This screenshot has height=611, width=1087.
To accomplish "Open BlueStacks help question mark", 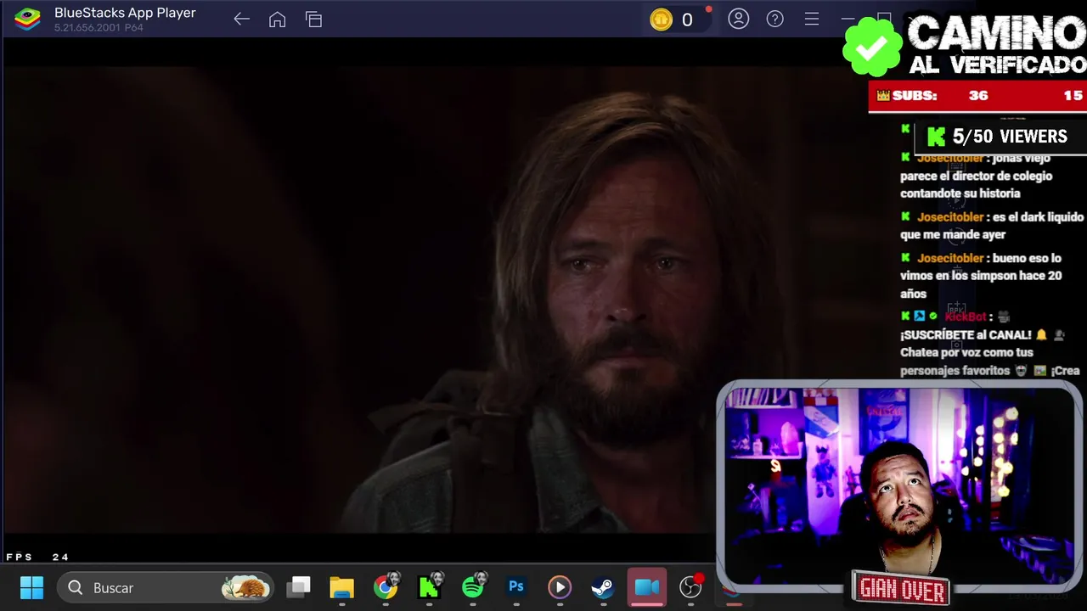I will 775,19.
